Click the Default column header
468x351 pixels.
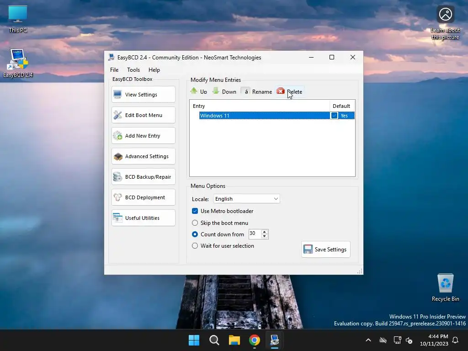point(342,106)
